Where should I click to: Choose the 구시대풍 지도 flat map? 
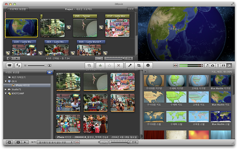coord(154,97)
